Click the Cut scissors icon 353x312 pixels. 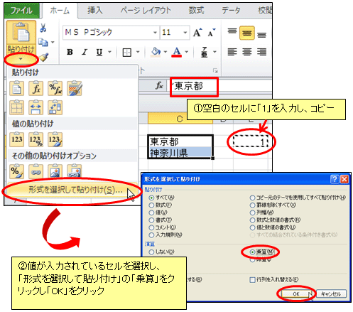pyautogui.click(x=43, y=28)
